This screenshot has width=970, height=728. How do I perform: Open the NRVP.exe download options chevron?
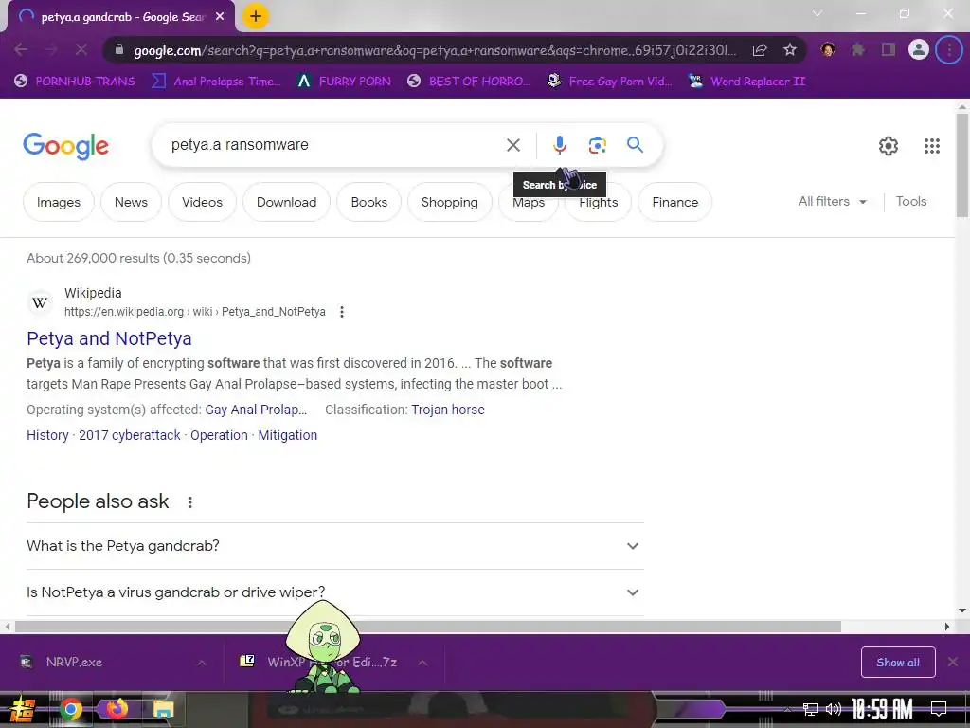tap(201, 663)
